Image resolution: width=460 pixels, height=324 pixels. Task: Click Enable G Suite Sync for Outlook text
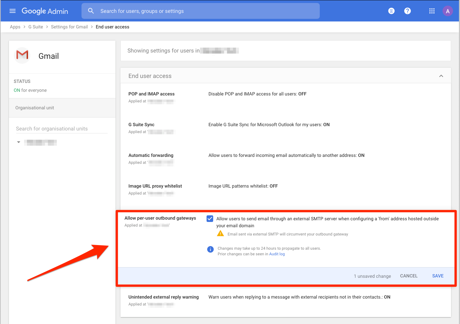coord(269,125)
